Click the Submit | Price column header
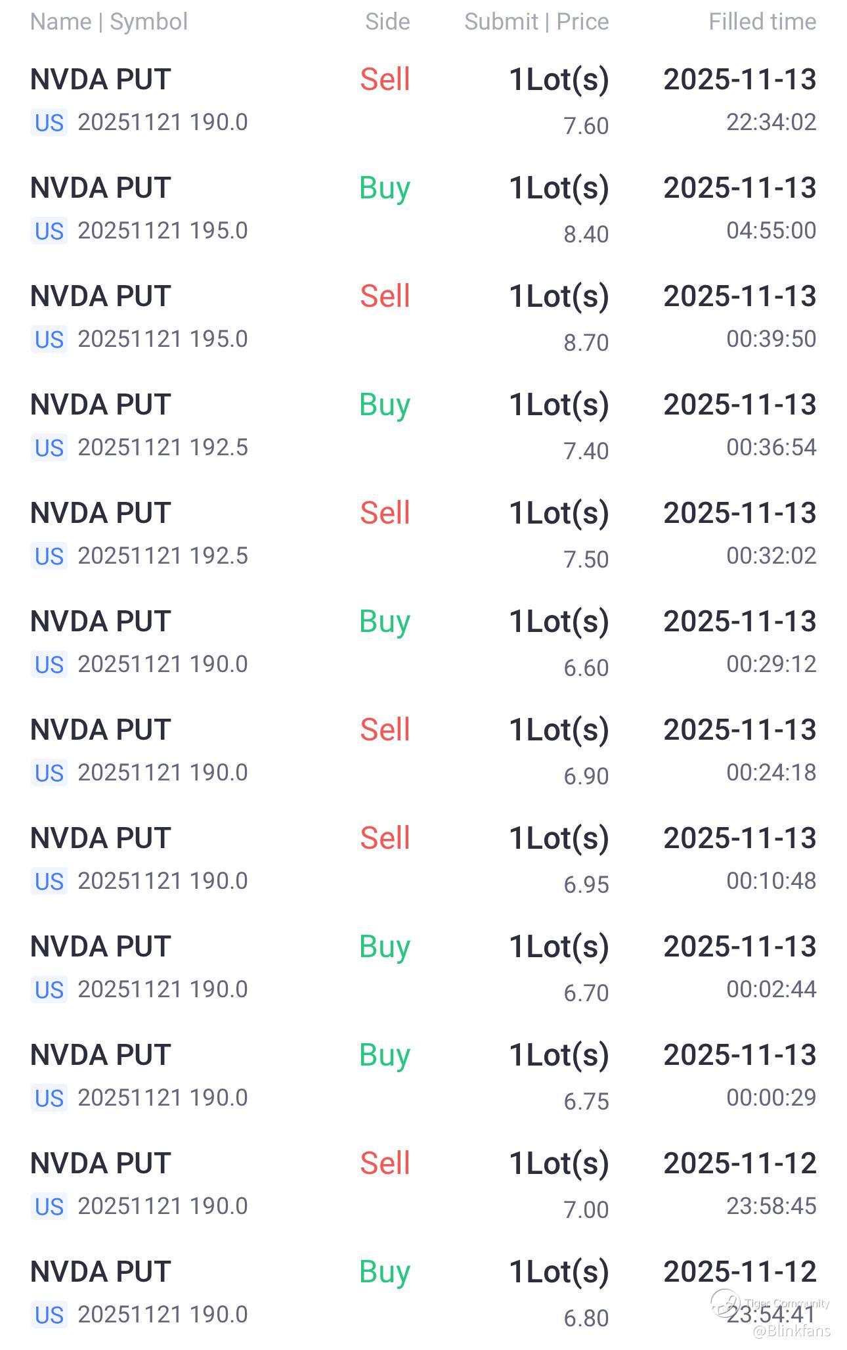Image resolution: width=847 pixels, height=1350 pixels. point(536,22)
